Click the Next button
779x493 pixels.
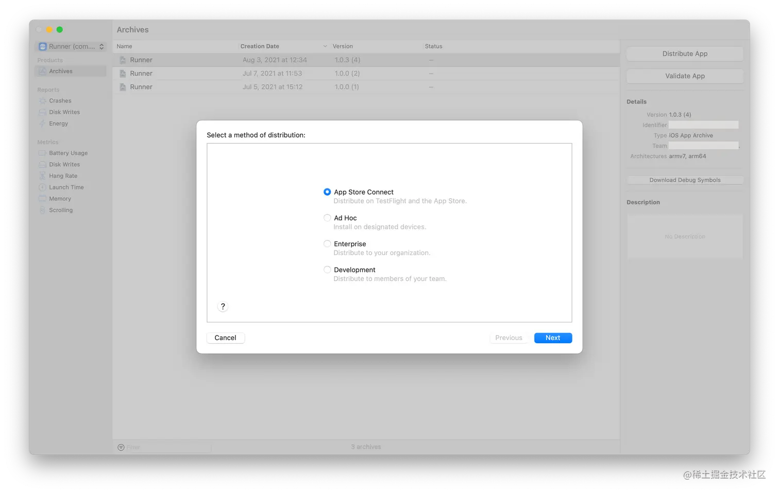[x=553, y=338]
